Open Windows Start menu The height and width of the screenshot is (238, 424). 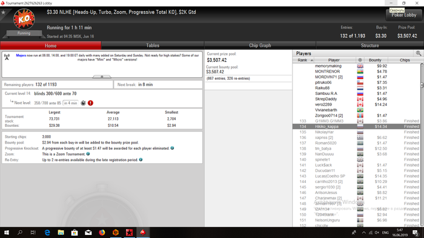(x=7, y=233)
